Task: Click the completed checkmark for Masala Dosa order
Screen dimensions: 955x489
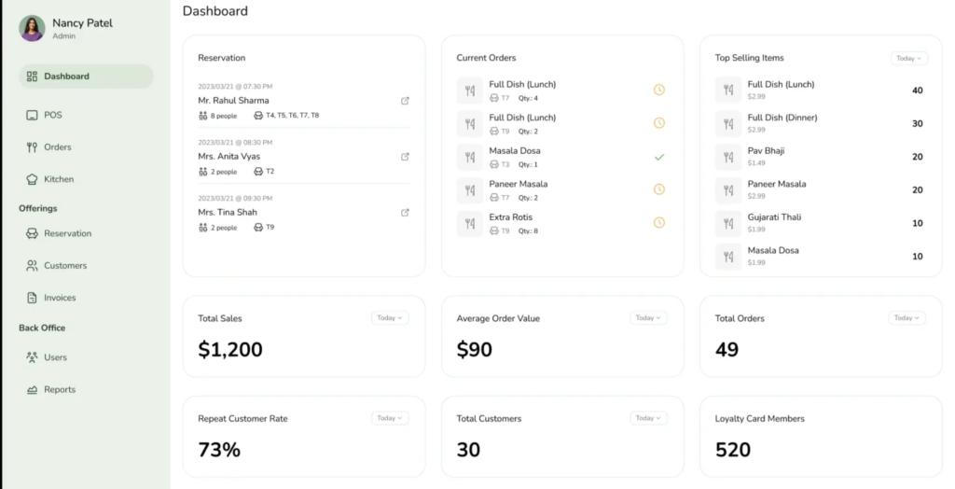Action: pyautogui.click(x=659, y=158)
